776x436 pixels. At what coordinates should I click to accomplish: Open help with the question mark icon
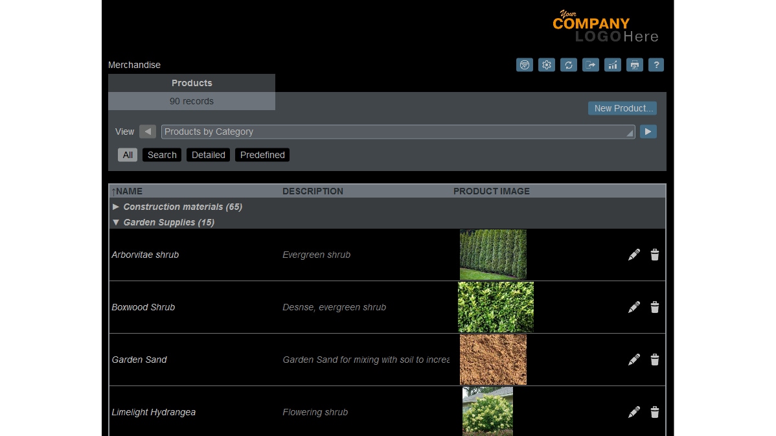[656, 65]
